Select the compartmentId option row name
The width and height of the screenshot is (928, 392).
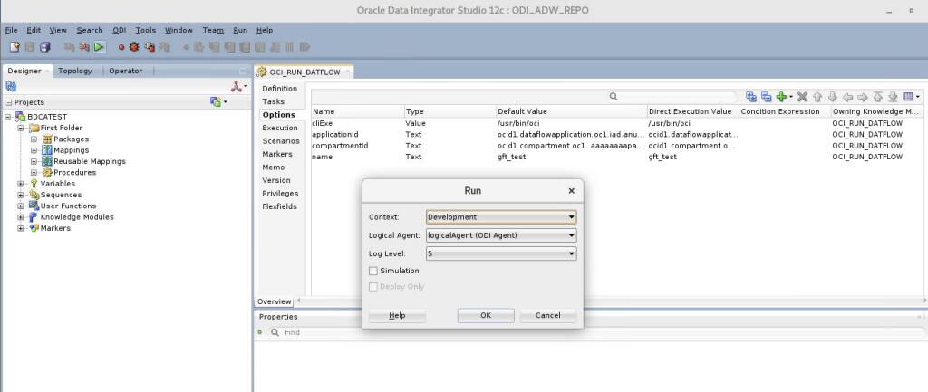[341, 146]
